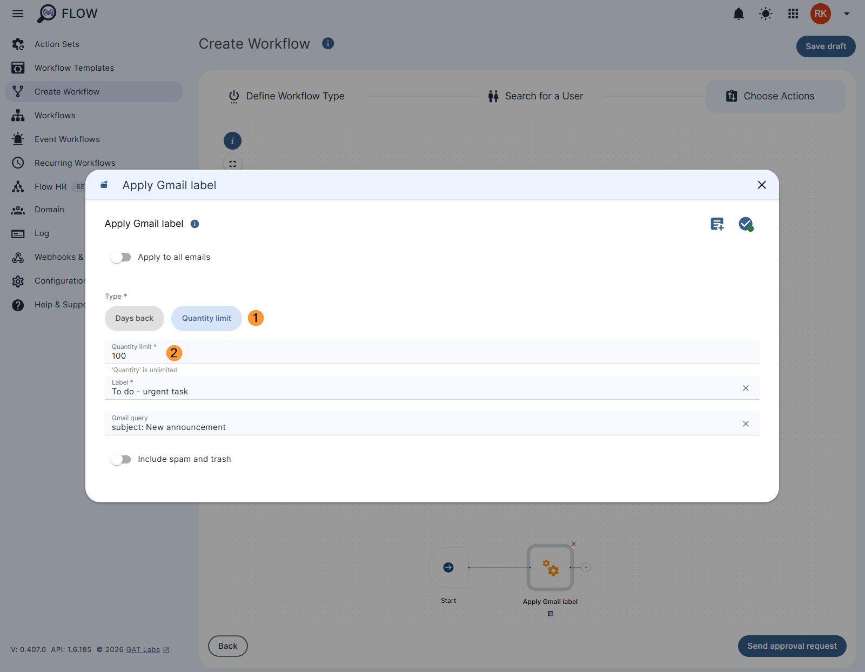This screenshot has height=672, width=865.
Task: Open Event Workflows from the sidebar
Action: (18, 139)
